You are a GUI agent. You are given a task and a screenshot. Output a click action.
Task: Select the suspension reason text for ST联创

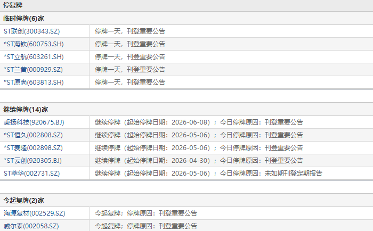130,31
